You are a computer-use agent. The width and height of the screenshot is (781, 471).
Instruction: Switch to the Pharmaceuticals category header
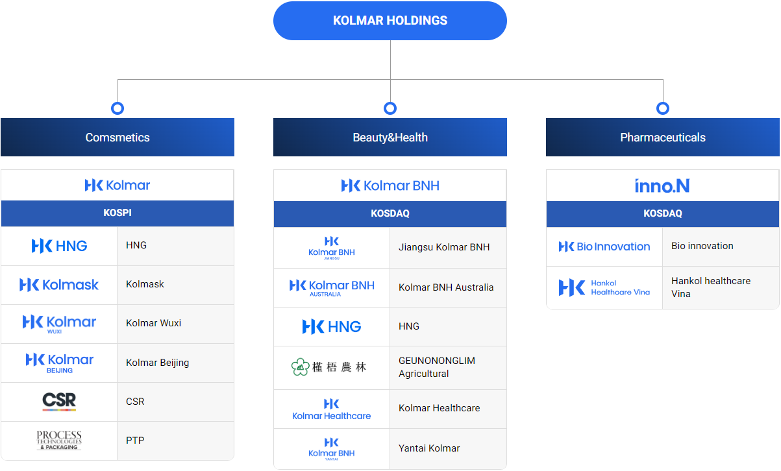click(663, 138)
